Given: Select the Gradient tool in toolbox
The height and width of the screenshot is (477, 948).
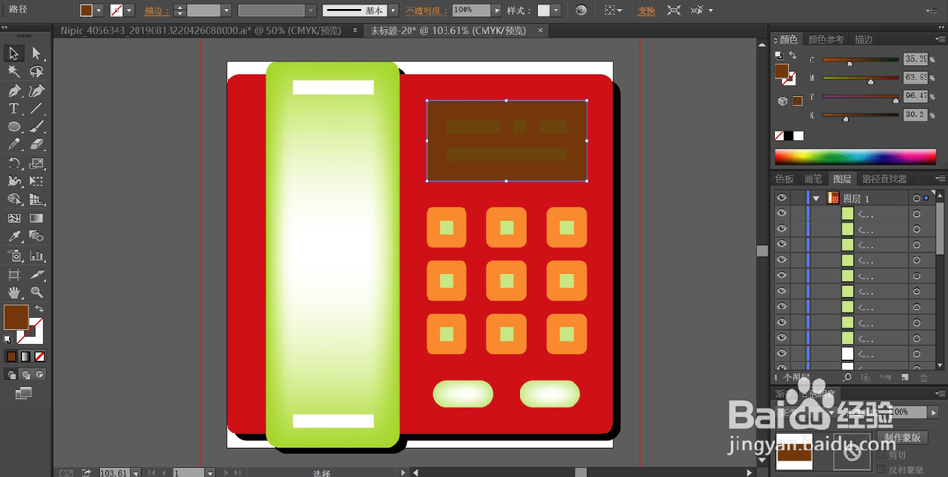Looking at the screenshot, I should (x=36, y=218).
